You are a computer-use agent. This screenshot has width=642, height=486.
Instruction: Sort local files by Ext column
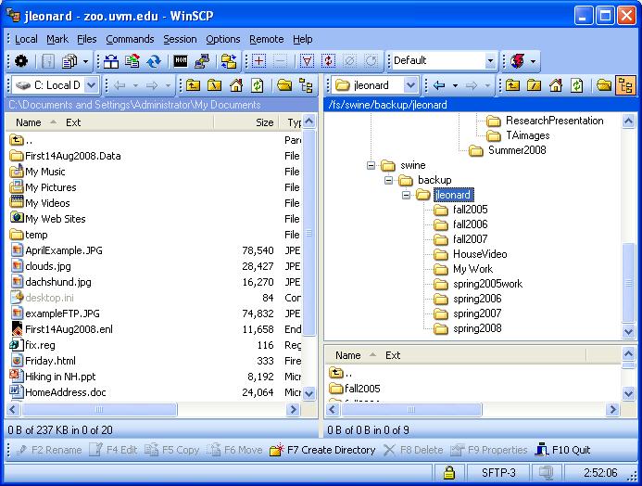click(x=73, y=122)
